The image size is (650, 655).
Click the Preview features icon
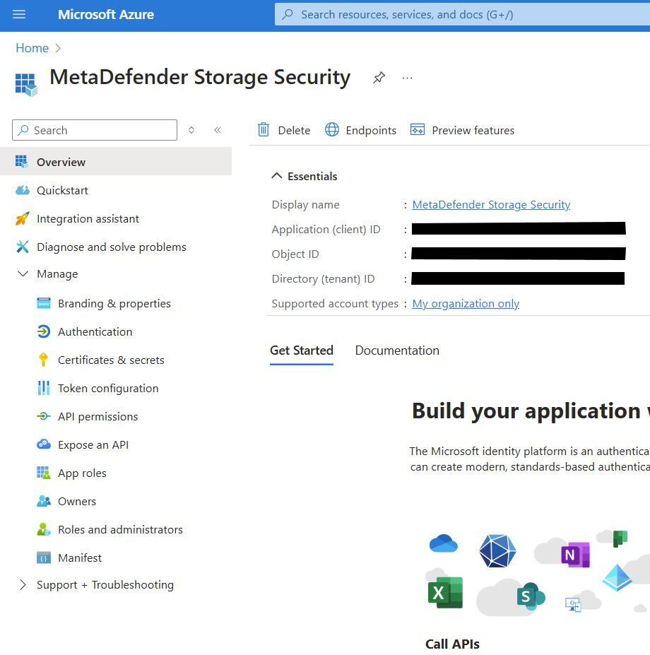coord(418,130)
